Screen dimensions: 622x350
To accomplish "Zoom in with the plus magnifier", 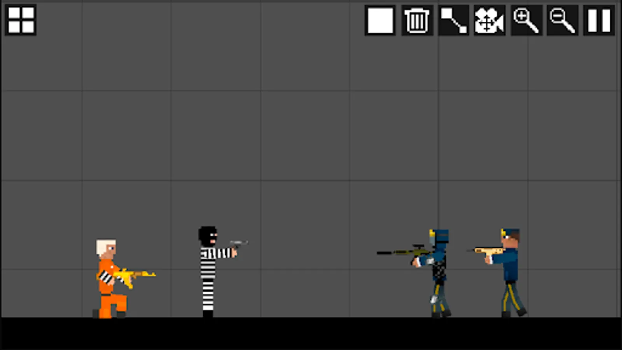I will (x=526, y=20).
